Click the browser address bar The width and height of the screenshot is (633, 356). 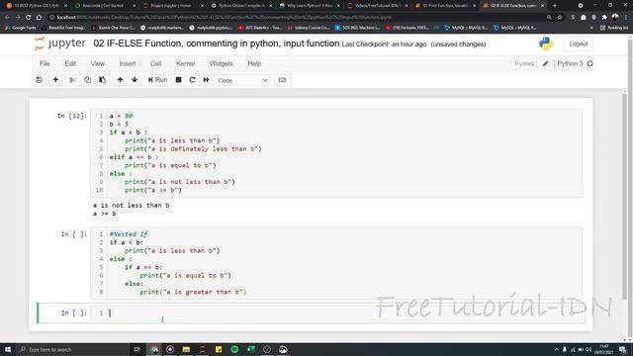[299, 18]
